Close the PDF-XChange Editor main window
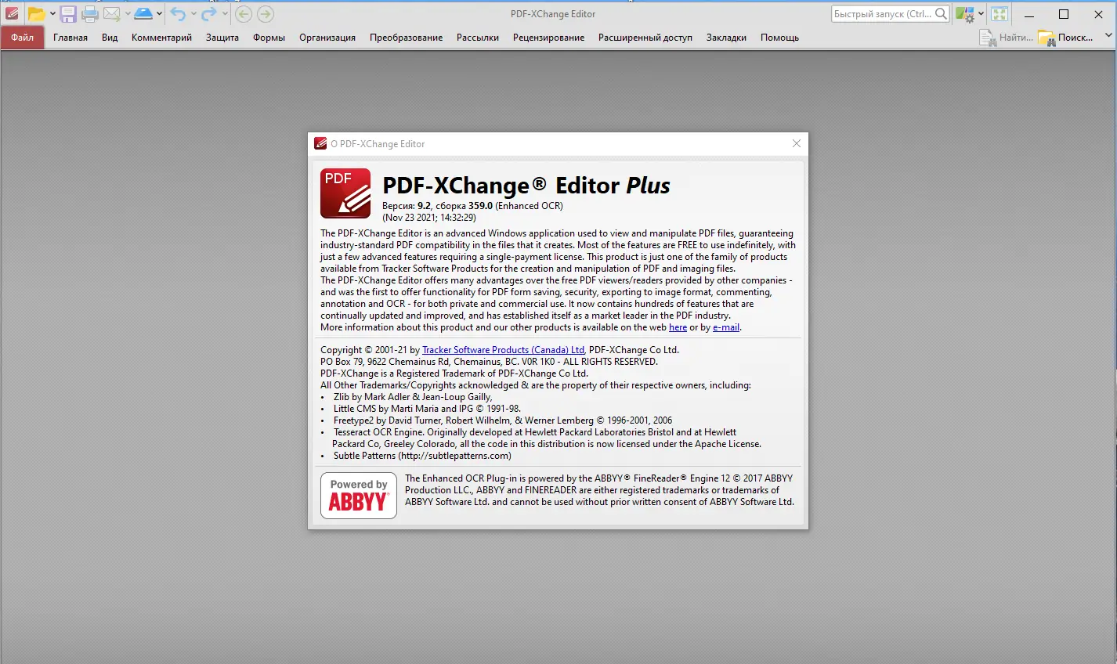1117x664 pixels. 1099,14
